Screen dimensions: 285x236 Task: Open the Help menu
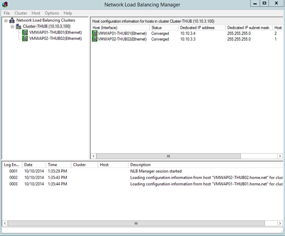68,13
